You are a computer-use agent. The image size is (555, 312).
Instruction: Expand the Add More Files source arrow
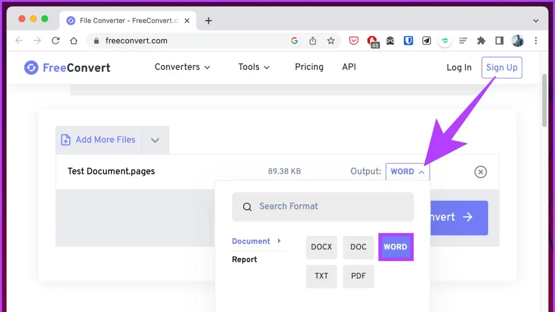pos(155,140)
